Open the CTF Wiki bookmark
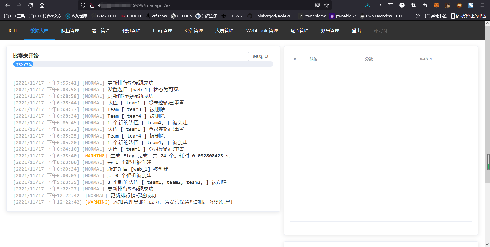Screen dimensions: 490x247 (232, 16)
